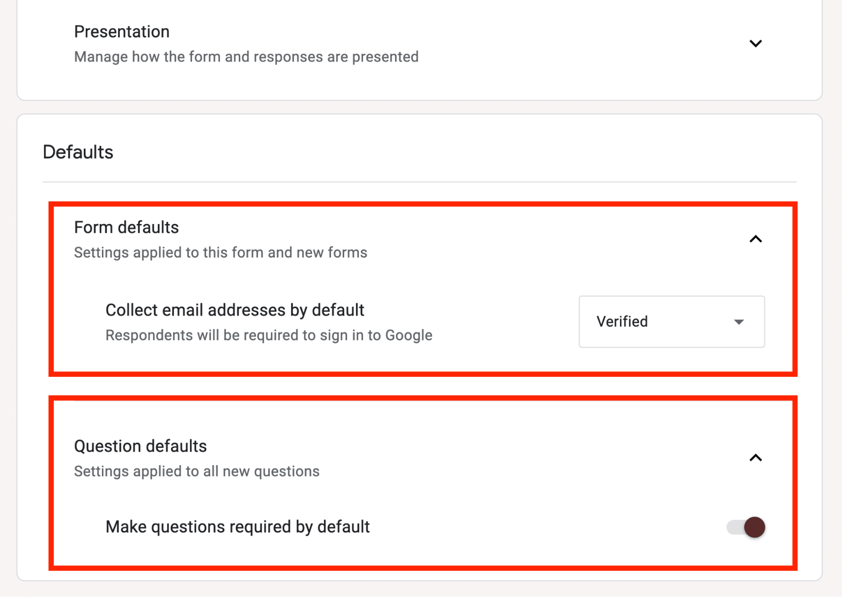Click the Presentation chevron icon

(756, 43)
